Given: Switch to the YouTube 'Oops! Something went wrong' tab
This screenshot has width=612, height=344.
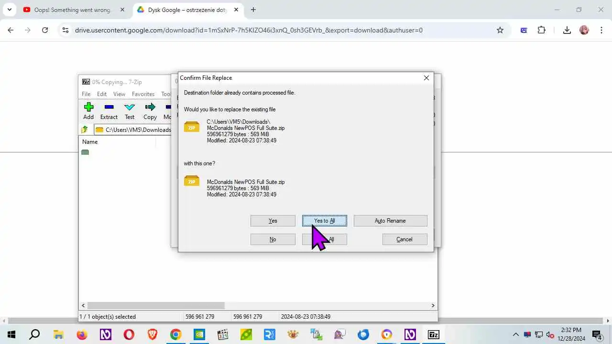Looking at the screenshot, I should click(x=72, y=10).
